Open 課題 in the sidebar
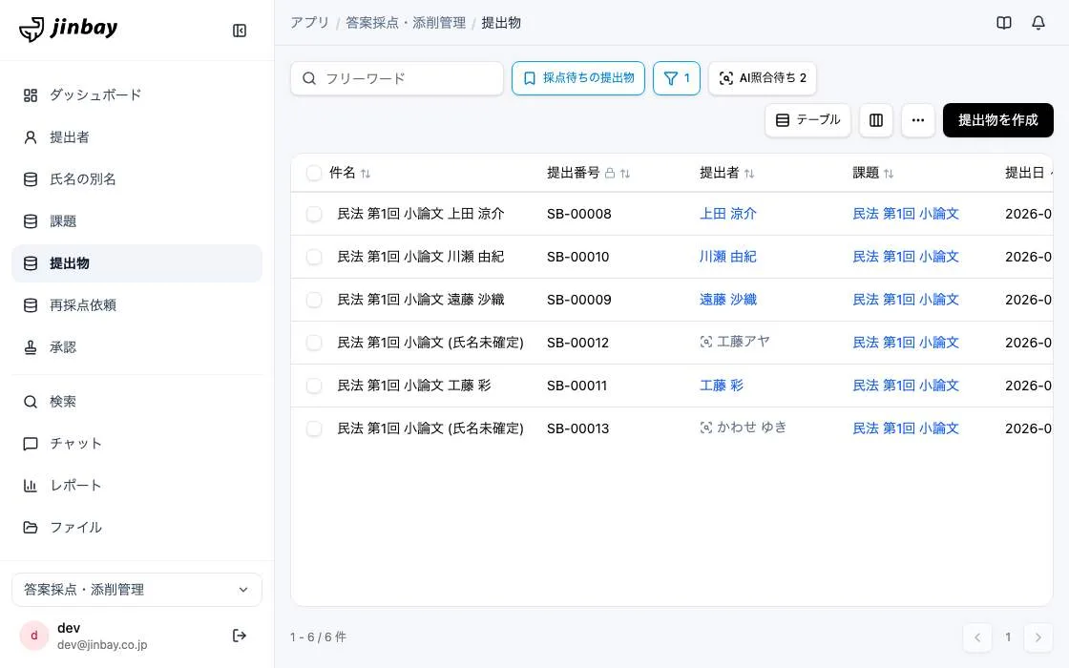Screen dimensions: 1069x668 click(137, 221)
